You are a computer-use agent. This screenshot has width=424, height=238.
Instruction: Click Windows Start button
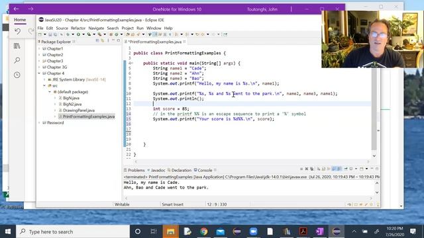(x=8, y=231)
